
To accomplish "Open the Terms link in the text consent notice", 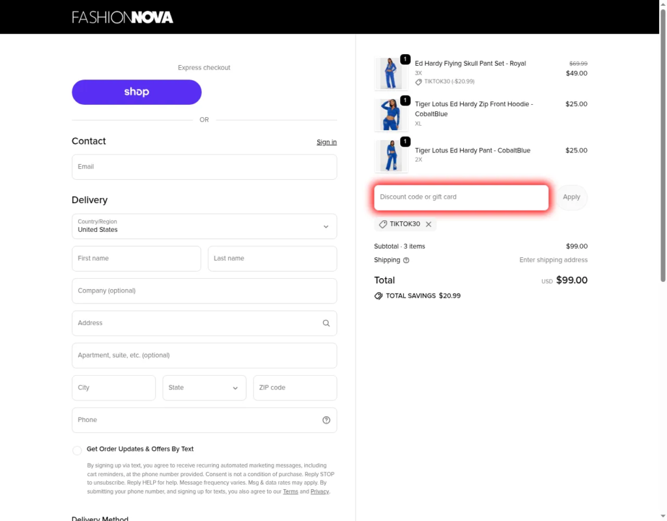I will coord(291,492).
